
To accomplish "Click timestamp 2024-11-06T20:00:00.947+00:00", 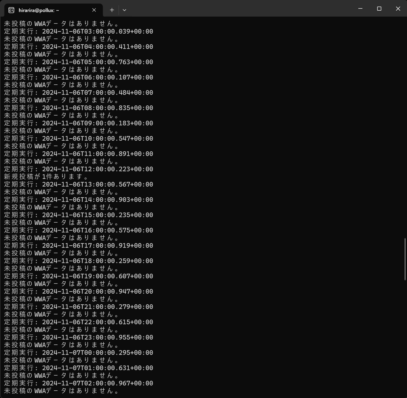I will click(x=98, y=291).
